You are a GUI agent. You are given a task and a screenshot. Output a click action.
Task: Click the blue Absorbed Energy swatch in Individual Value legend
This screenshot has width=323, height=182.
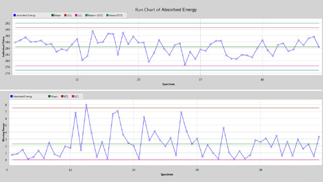(x=15, y=15)
